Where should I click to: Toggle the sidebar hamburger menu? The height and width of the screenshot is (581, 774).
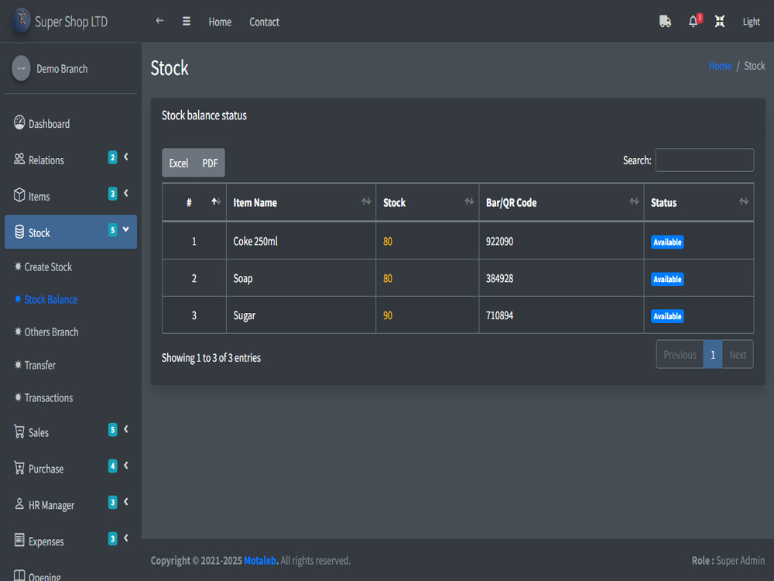tap(186, 21)
